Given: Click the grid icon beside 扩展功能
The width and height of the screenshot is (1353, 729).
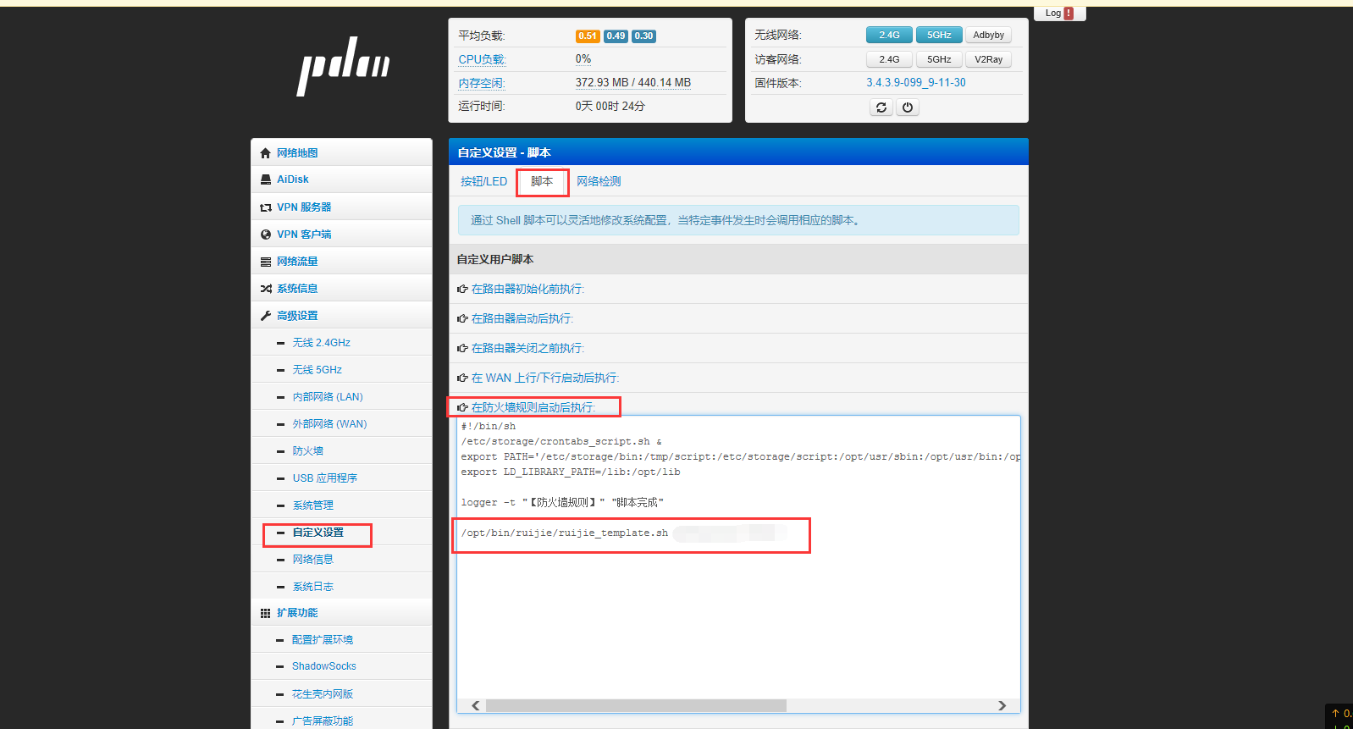Looking at the screenshot, I should click(x=266, y=613).
